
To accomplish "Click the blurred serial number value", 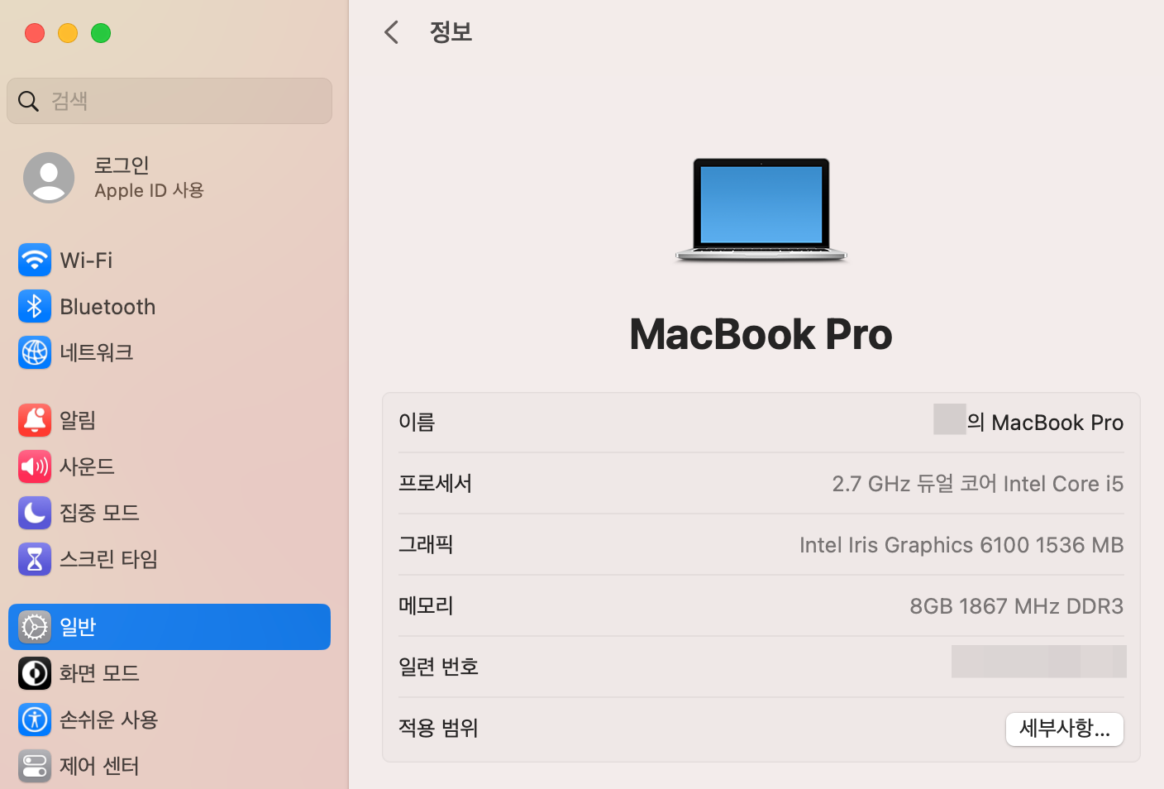I will pyautogui.click(x=1038, y=662).
